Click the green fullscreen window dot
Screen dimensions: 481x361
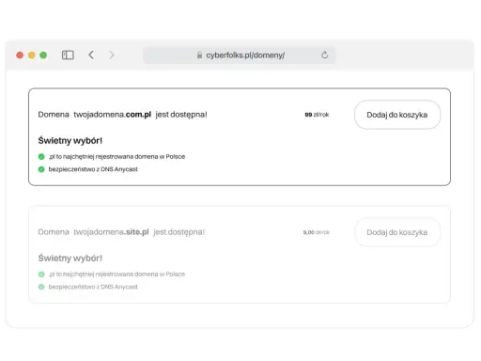[x=43, y=55]
